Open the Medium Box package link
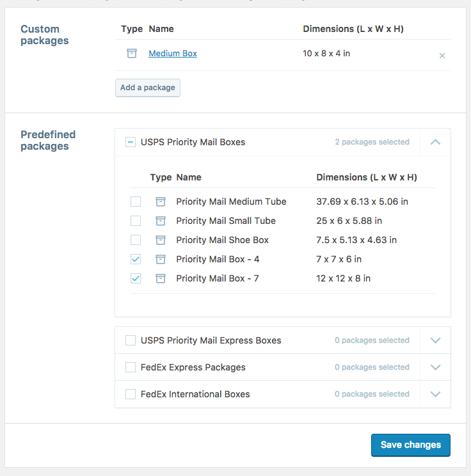The image size is (471, 476). click(x=173, y=54)
